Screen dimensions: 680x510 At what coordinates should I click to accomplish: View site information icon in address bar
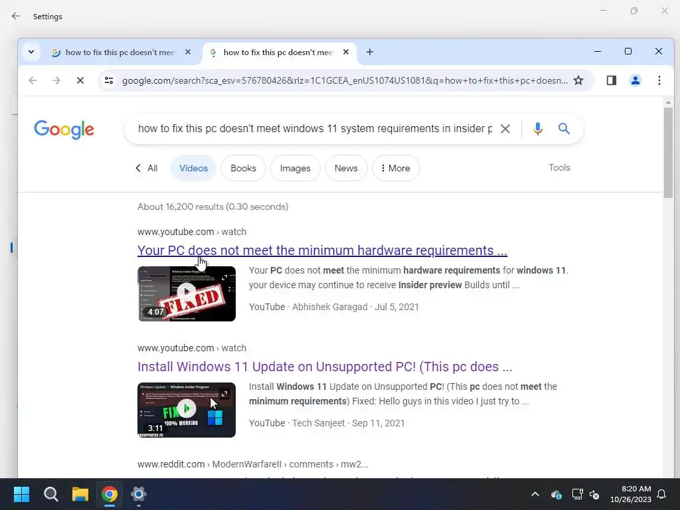pyautogui.click(x=109, y=80)
